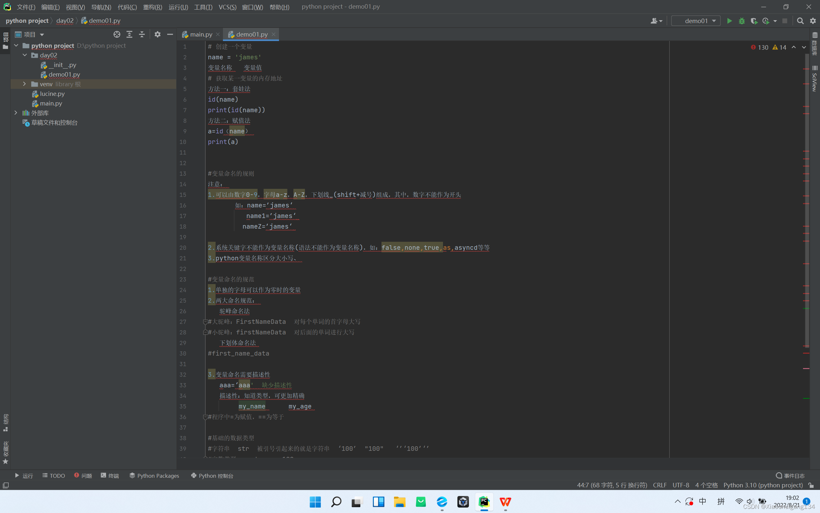Expand the venv library folder
Screen dimensions: 820x513
(24, 84)
